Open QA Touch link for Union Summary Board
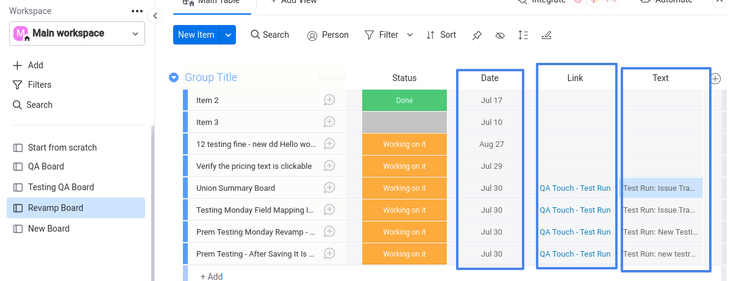 [575, 188]
